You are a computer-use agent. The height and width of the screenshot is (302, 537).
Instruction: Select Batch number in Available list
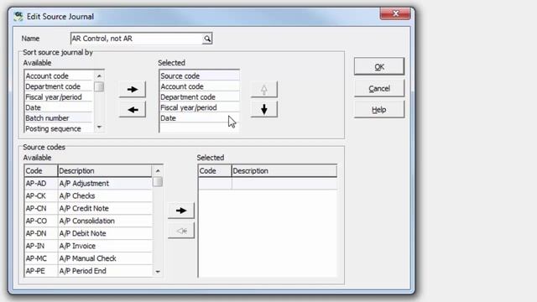(x=59, y=118)
